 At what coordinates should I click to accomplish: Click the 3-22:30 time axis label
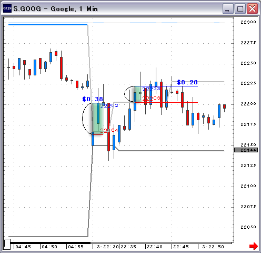click(108, 247)
